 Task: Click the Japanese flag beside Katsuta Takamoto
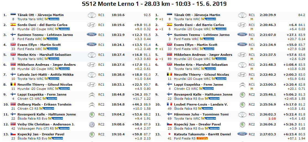[170, 134]
